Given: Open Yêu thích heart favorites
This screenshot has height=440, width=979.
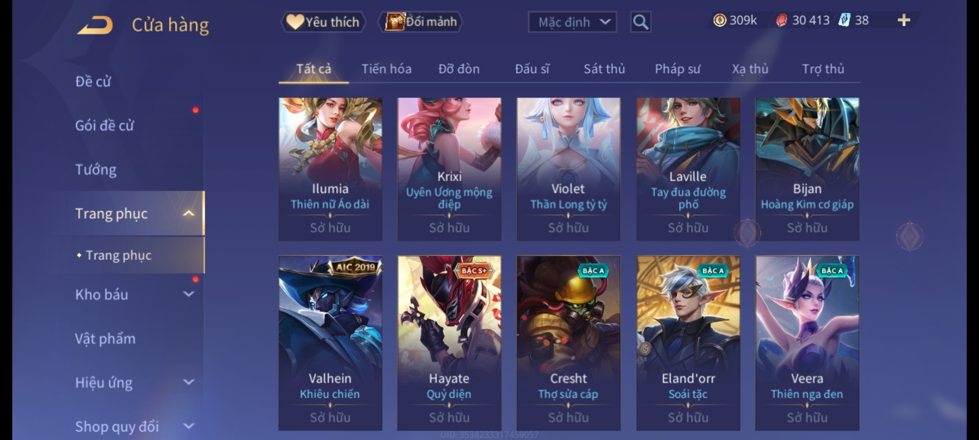Looking at the screenshot, I should tap(323, 22).
